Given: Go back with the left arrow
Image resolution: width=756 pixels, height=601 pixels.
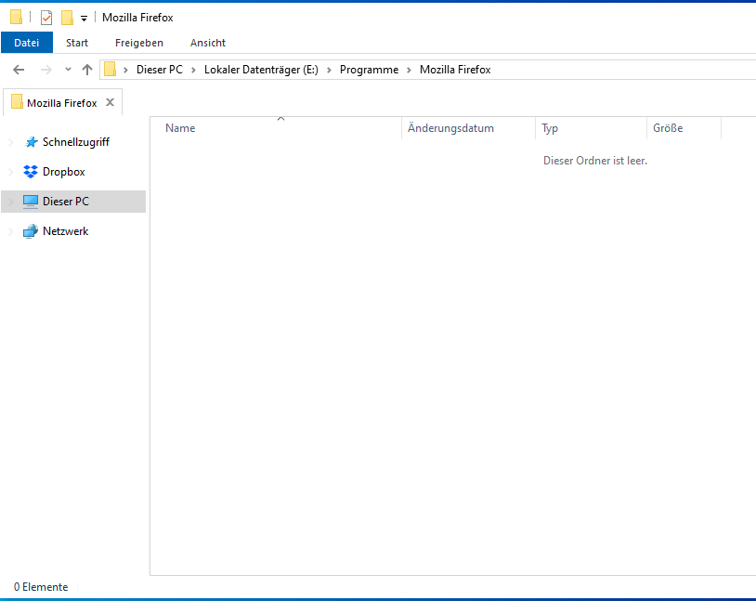Looking at the screenshot, I should coord(19,70).
